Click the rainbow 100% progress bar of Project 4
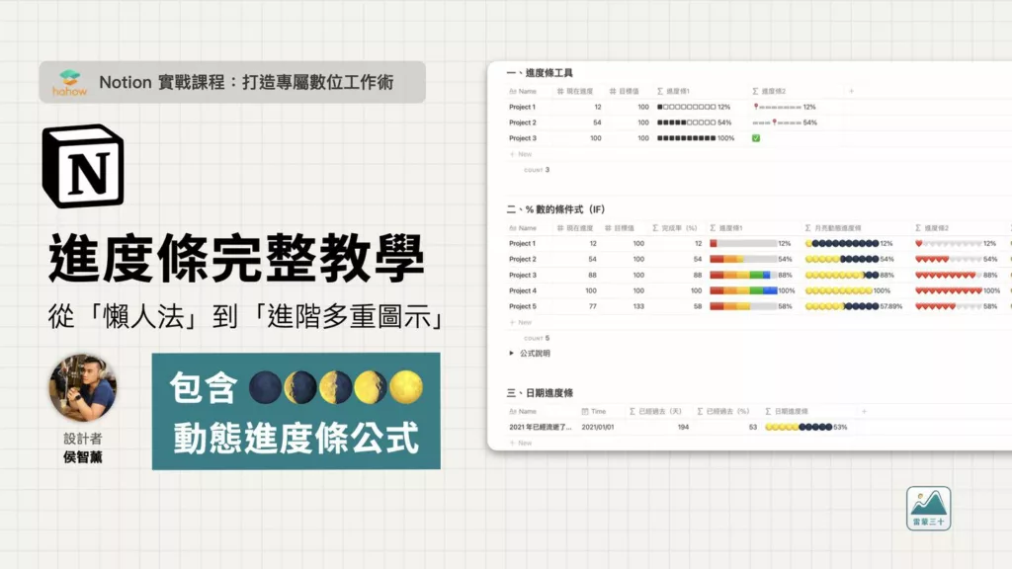The image size is (1012, 569). pos(752,291)
